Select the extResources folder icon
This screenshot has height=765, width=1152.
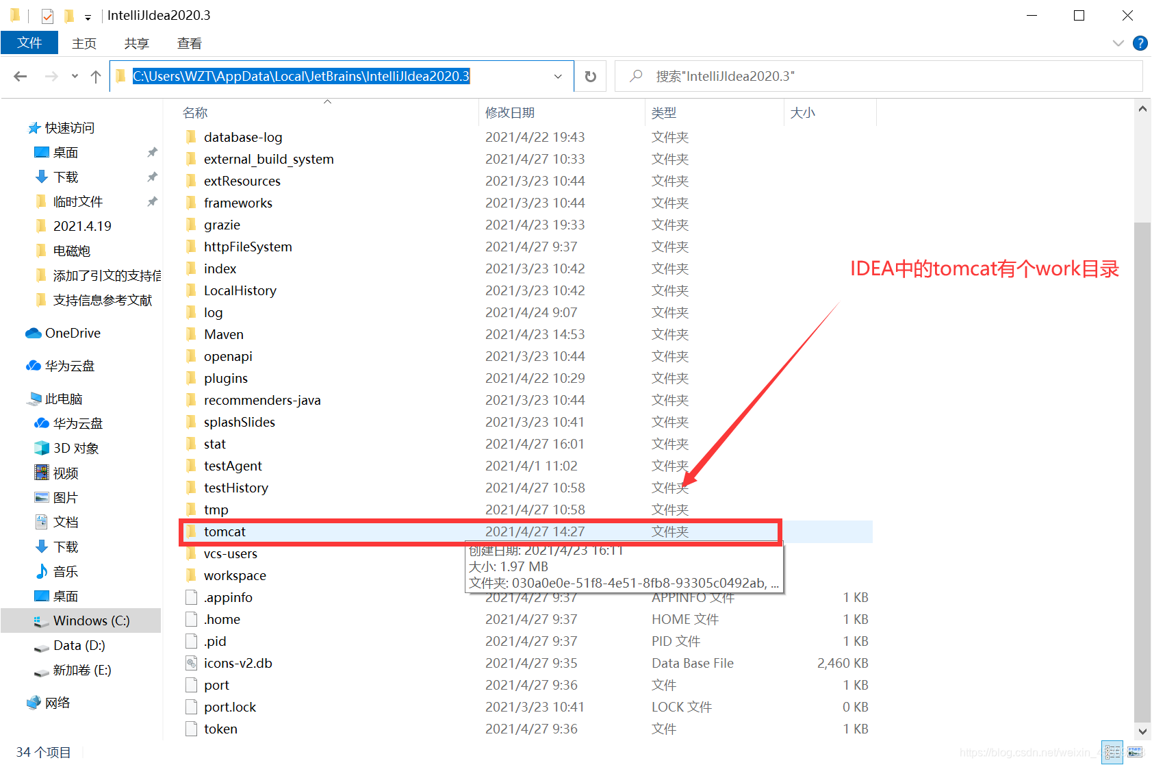[x=191, y=181]
